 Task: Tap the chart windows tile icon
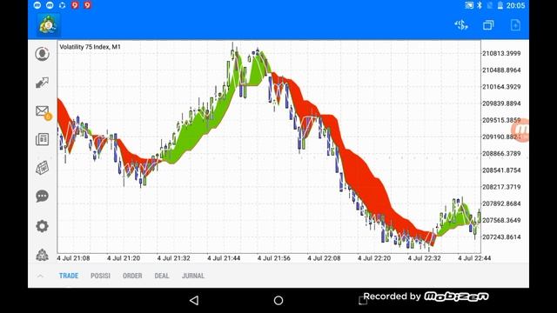coord(488,25)
